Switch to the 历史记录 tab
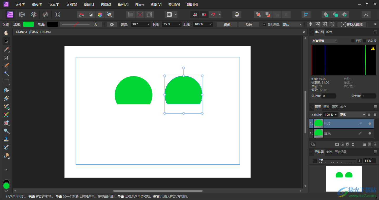 point(340,152)
